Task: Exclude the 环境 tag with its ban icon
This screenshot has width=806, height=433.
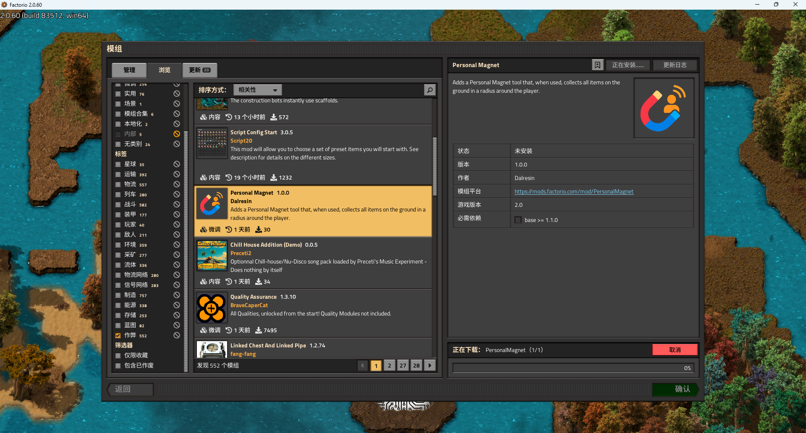Action: 177,245
